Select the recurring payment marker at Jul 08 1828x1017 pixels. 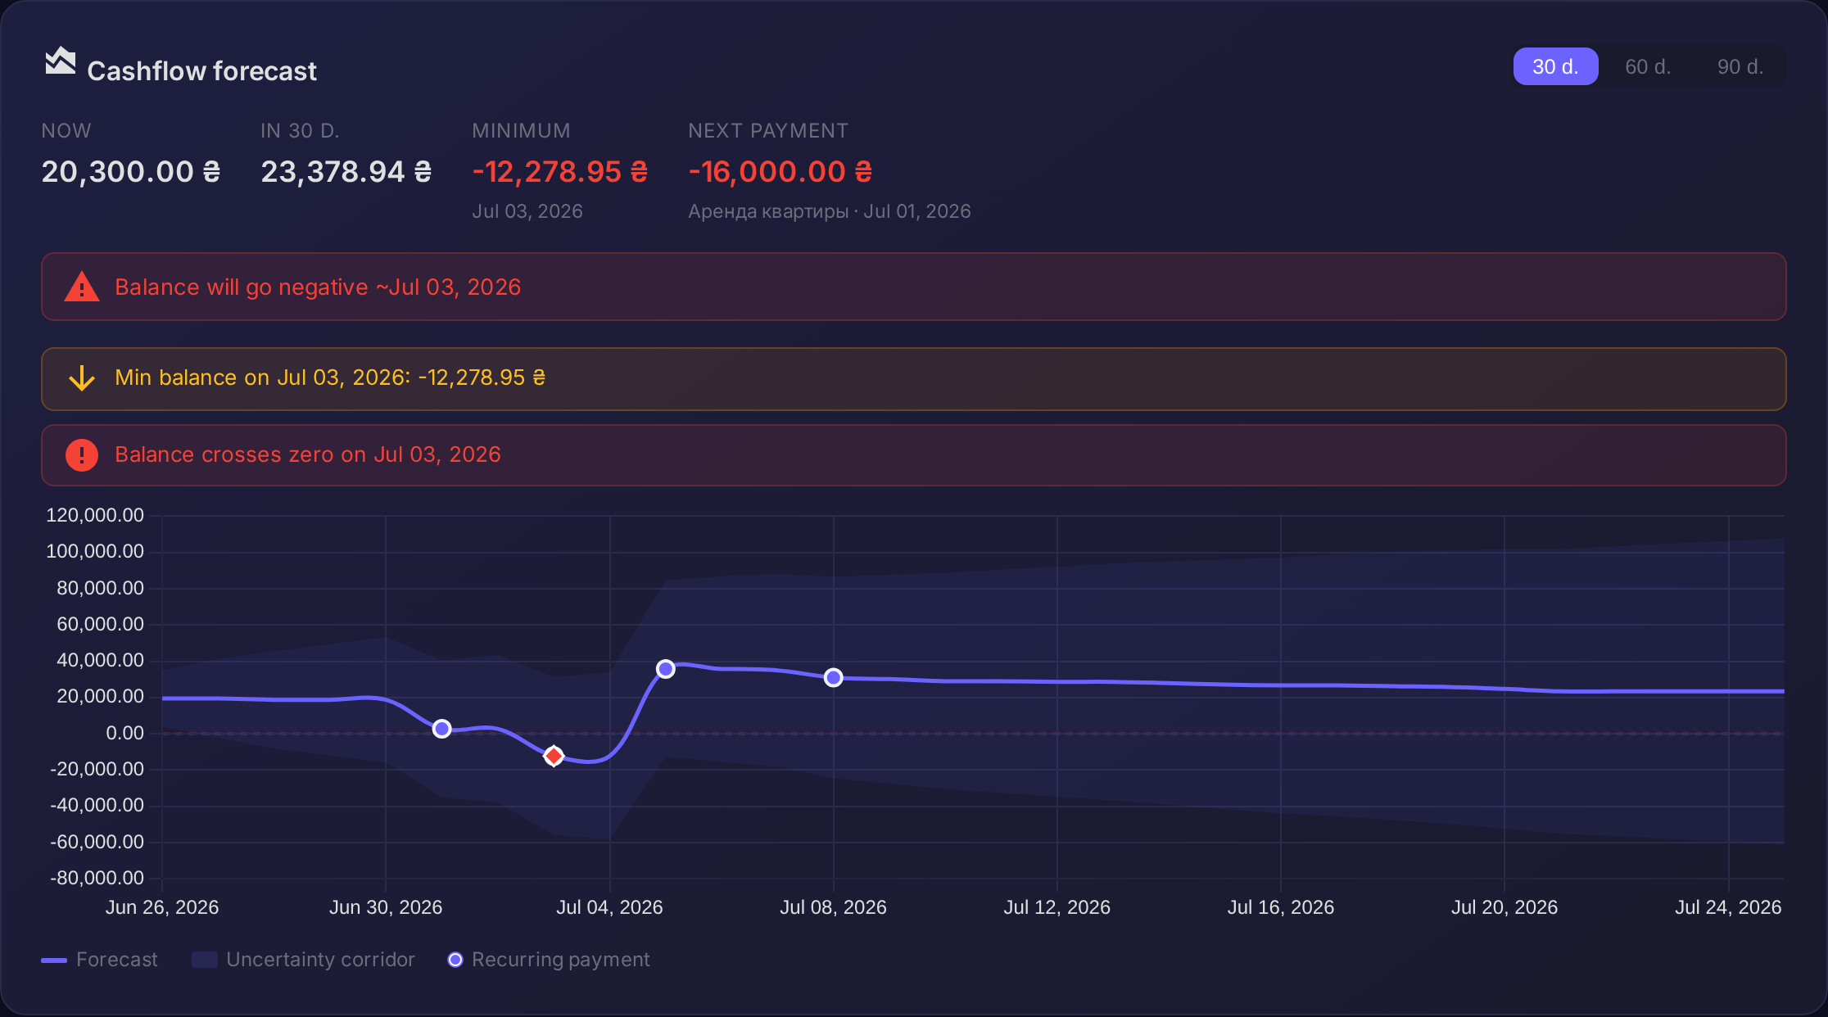(833, 678)
